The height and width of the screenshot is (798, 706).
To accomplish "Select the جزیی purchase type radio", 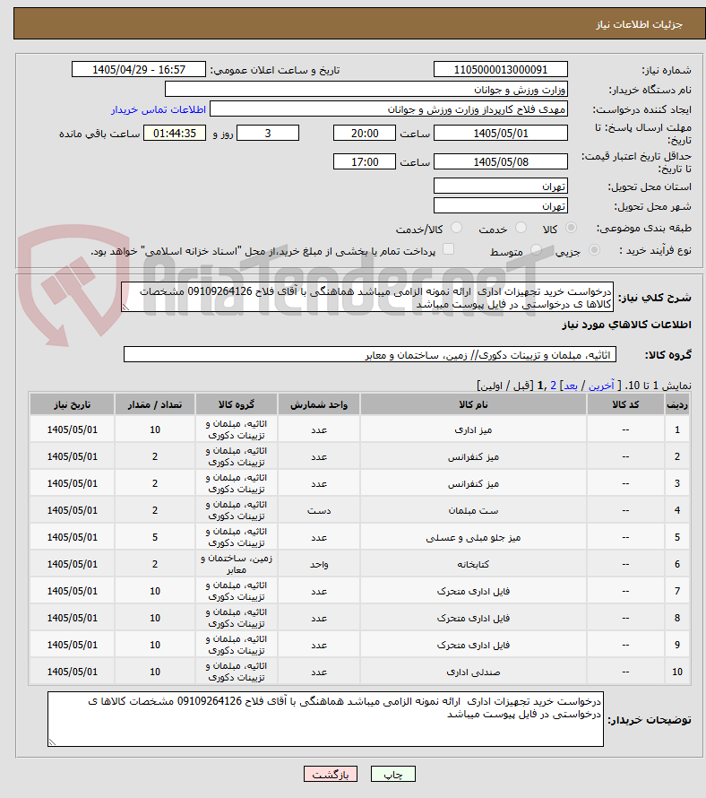I will (x=594, y=250).
